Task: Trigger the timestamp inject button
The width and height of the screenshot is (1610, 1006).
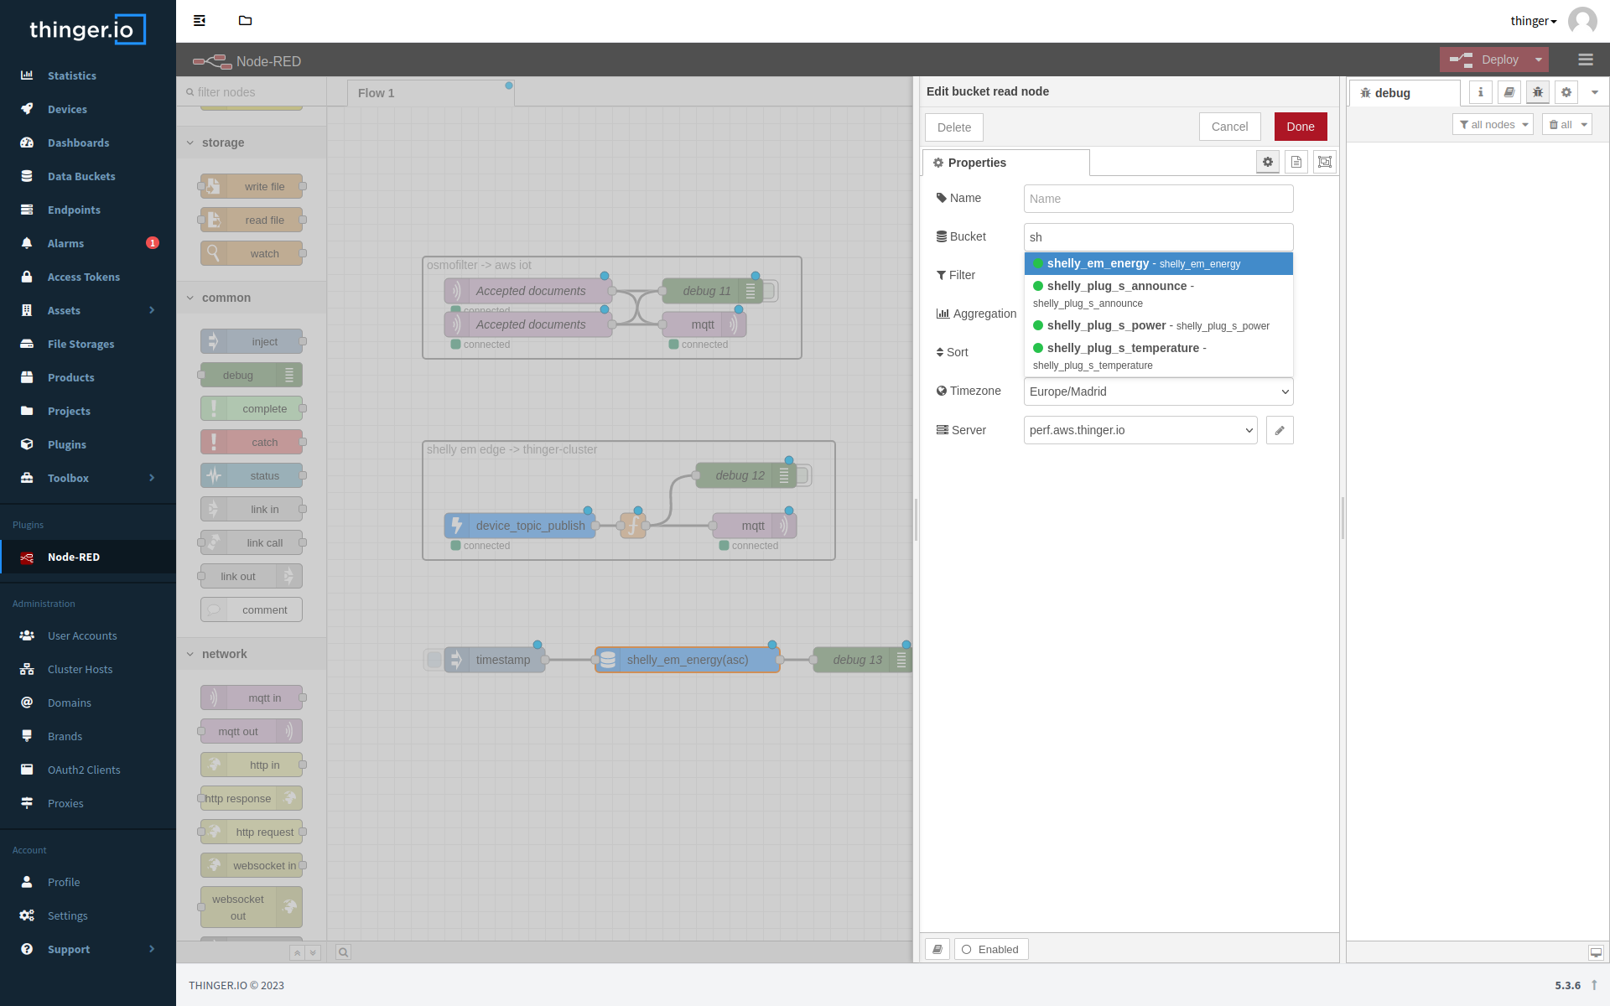Action: pyautogui.click(x=434, y=660)
